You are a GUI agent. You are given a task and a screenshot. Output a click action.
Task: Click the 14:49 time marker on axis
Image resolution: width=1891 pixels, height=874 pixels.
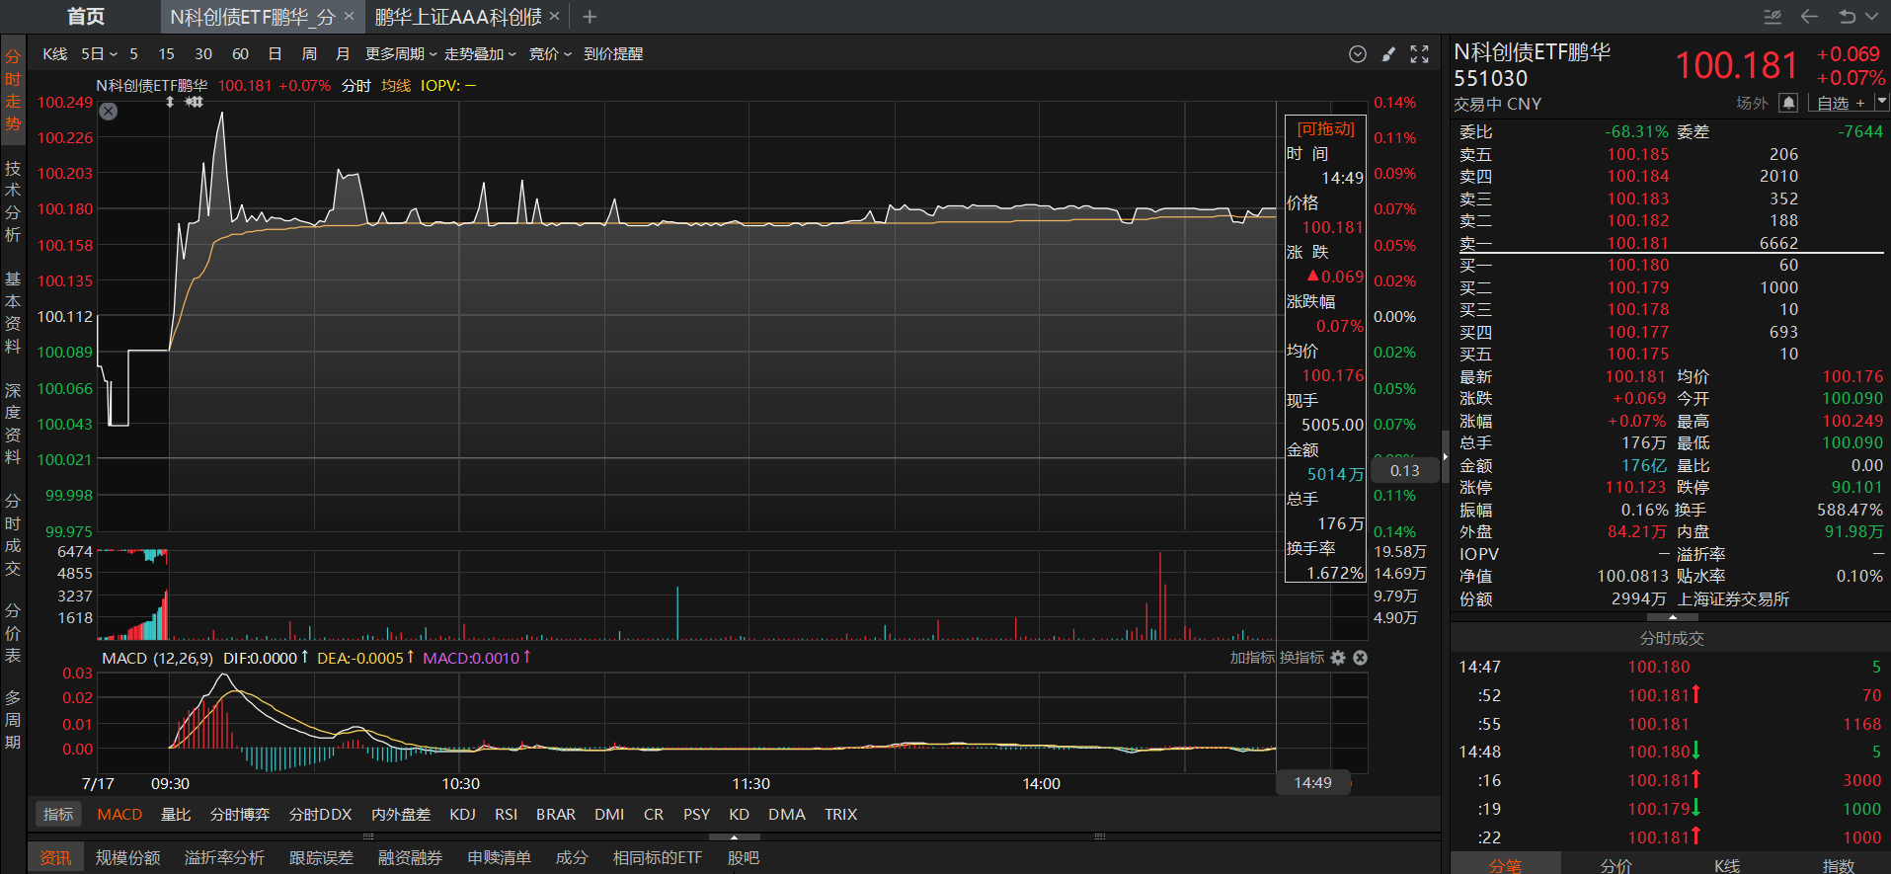coord(1312,783)
